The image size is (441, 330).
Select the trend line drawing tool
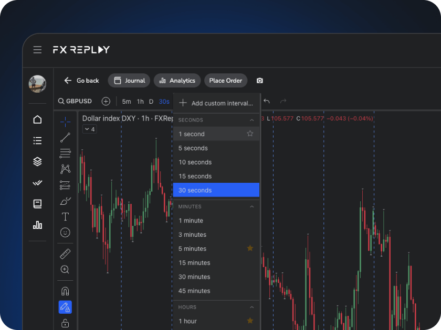(x=65, y=138)
